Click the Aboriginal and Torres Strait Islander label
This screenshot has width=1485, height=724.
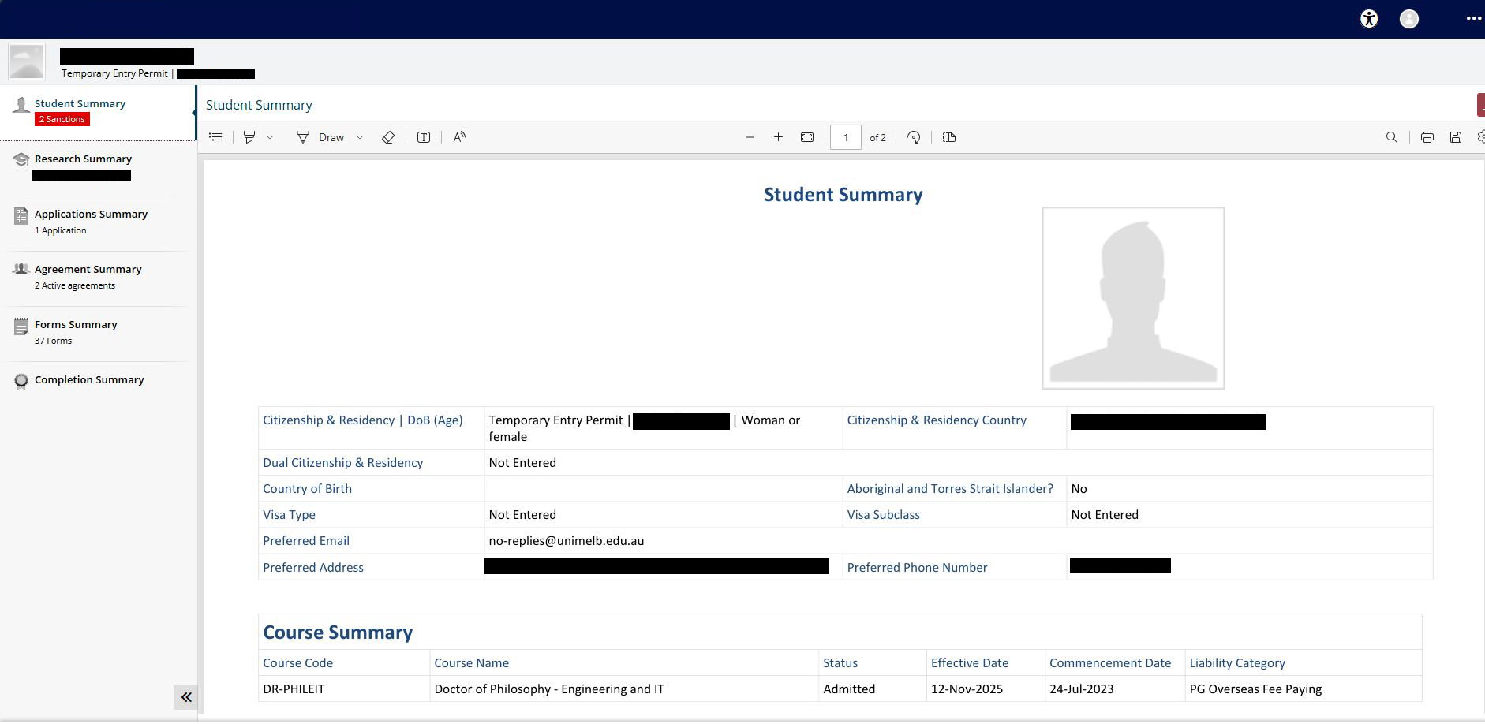tap(950, 489)
